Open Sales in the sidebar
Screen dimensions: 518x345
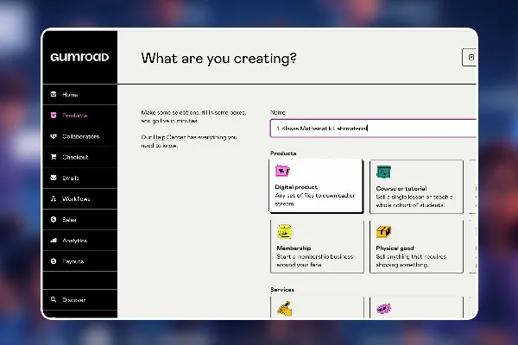click(80, 220)
